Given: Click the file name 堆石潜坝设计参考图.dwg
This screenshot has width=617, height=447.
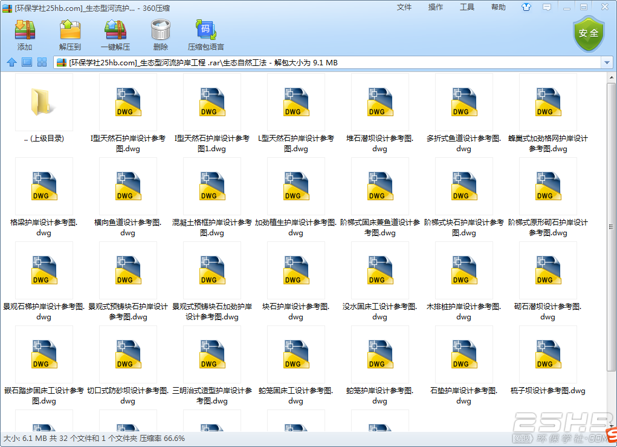Looking at the screenshot, I should (x=380, y=143).
